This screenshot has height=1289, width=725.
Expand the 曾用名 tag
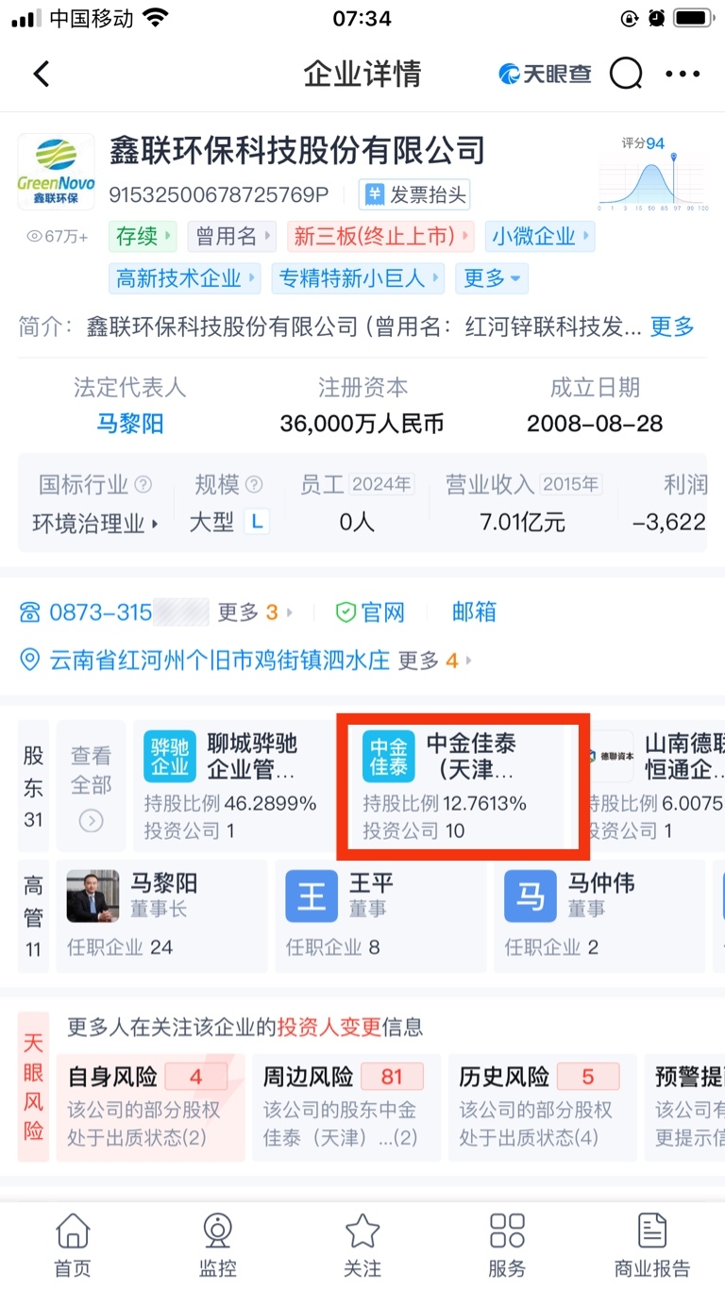coord(232,236)
